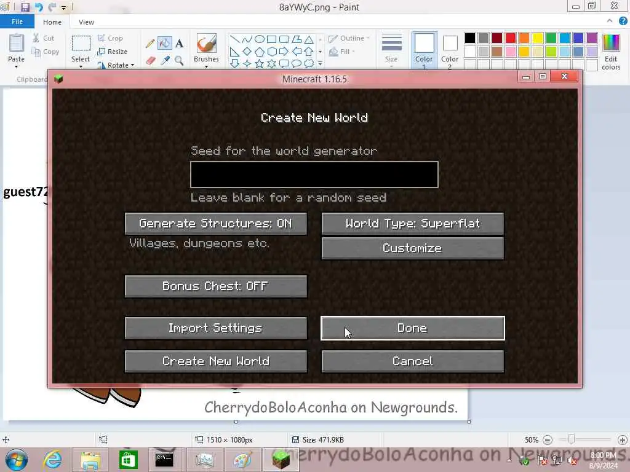Click the Create New World button
The image size is (630, 472).
216,361
